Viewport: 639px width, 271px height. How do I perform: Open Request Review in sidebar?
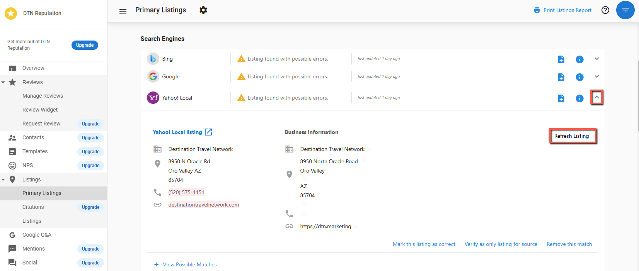[x=41, y=124]
